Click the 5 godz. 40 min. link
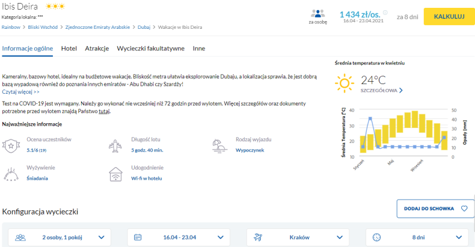The width and height of the screenshot is (475, 247). coord(147,150)
